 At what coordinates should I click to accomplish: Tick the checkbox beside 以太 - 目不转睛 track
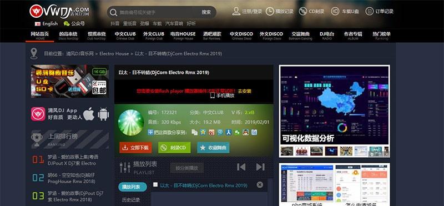point(155,185)
